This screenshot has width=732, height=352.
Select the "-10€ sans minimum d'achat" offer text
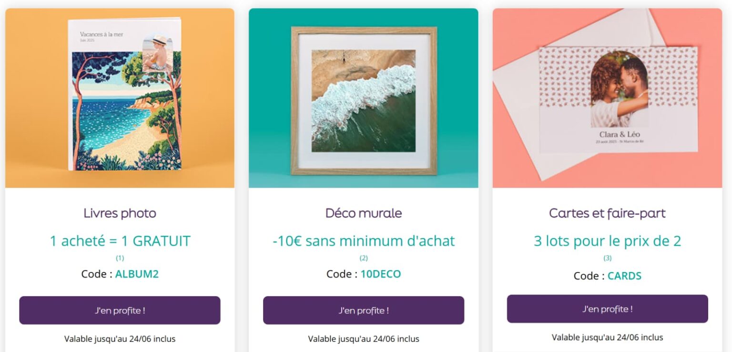click(x=364, y=241)
